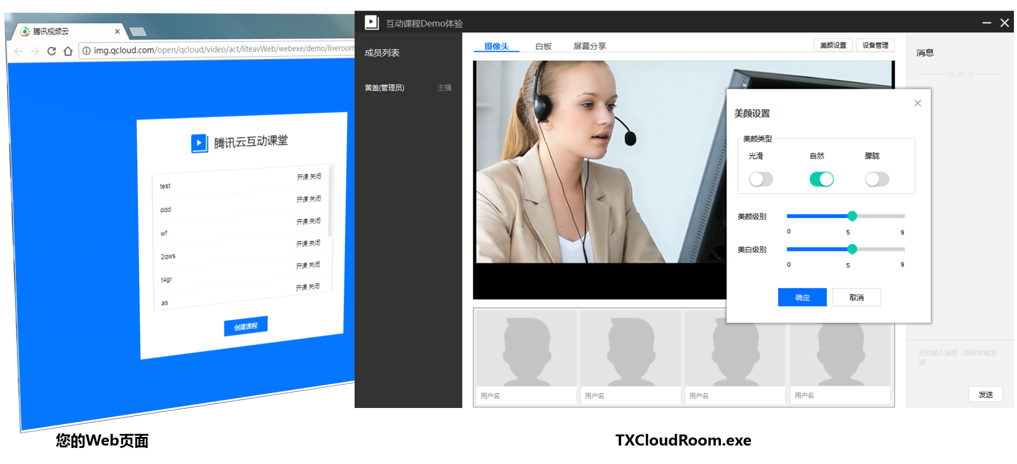Open 设备管理 device management
The image size is (1017, 464).
click(875, 45)
